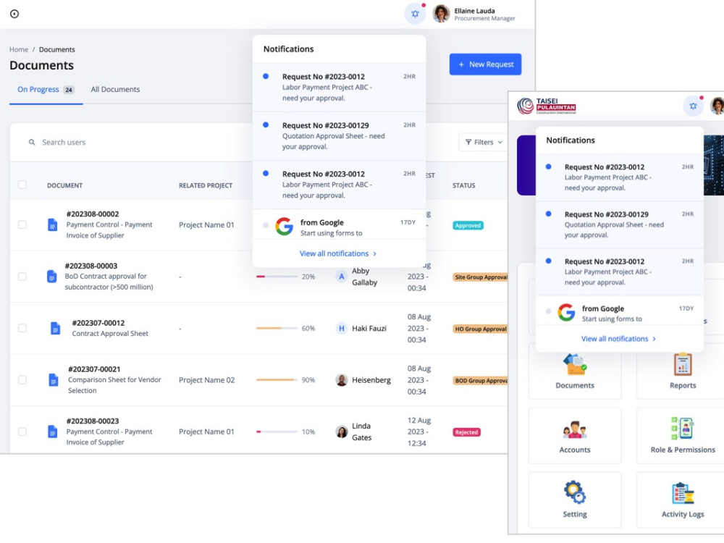Click Google logo in dashboard window notifications
This screenshot has height=543, width=724.
[x=566, y=313]
